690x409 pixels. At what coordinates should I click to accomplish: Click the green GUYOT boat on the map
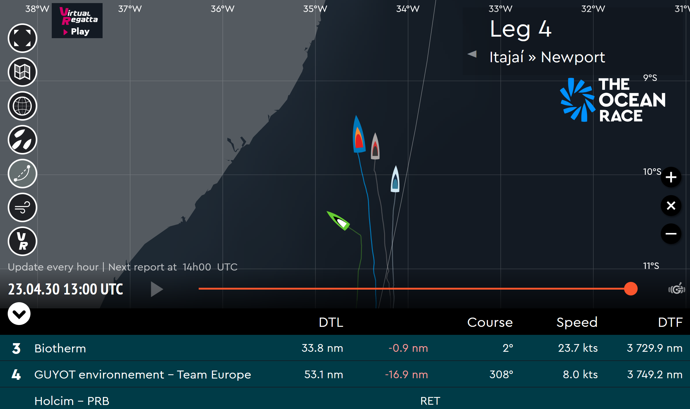338,221
